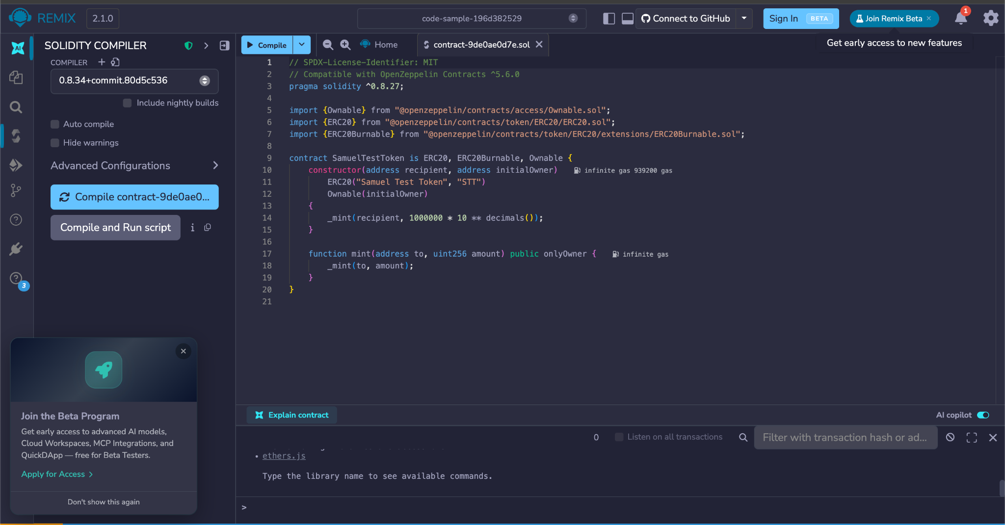Screen dimensions: 1005x525
Task: Open the workspace selector code-sample-196d382529
Action: [472, 19]
